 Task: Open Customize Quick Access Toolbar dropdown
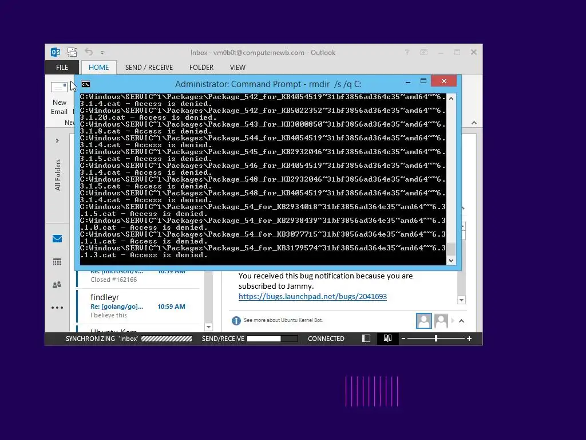pos(102,53)
